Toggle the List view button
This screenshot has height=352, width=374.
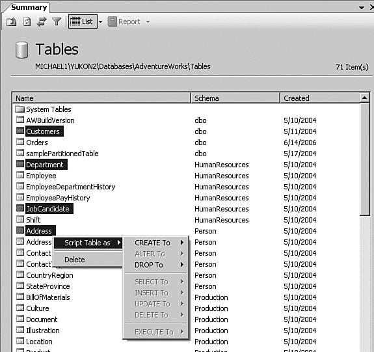[x=83, y=21]
